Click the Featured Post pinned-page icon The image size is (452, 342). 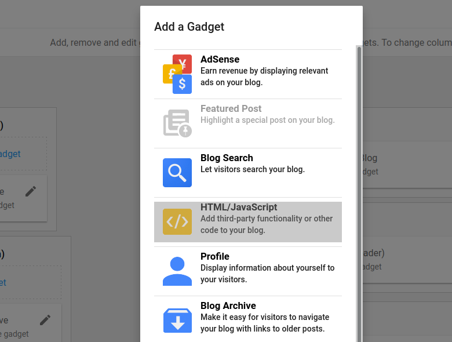click(177, 123)
